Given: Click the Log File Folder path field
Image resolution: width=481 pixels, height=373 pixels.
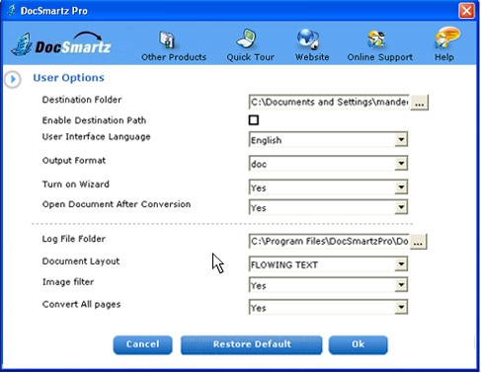Looking at the screenshot, I should coord(329,242).
